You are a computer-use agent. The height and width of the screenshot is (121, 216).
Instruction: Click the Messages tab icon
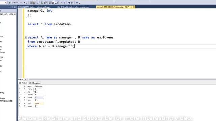pyautogui.click(x=30, y=83)
